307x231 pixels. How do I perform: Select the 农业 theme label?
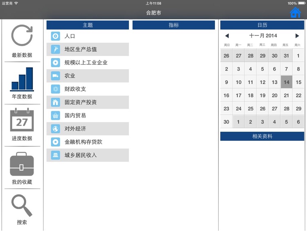70,76
